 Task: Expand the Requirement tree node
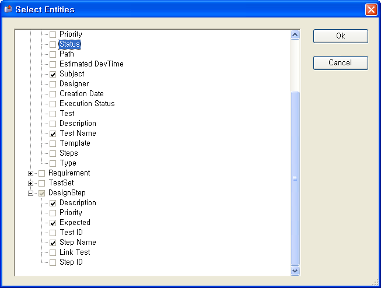(30, 173)
